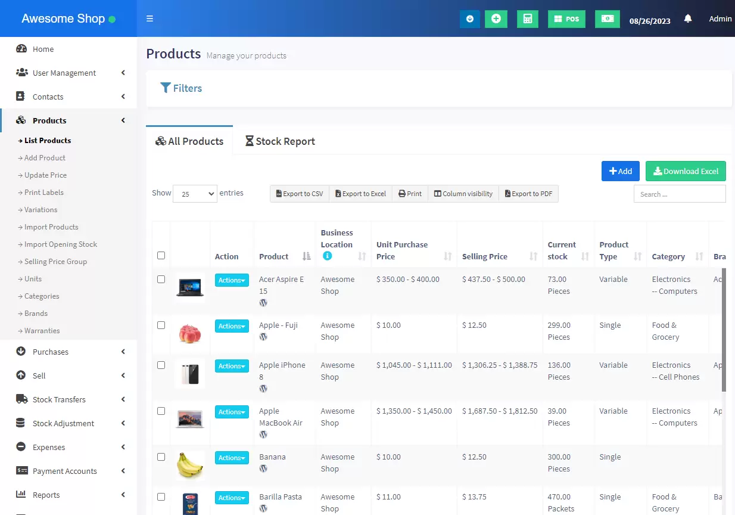
Task: Tick the checkbox for Apple iPhone 8
Action: [161, 365]
